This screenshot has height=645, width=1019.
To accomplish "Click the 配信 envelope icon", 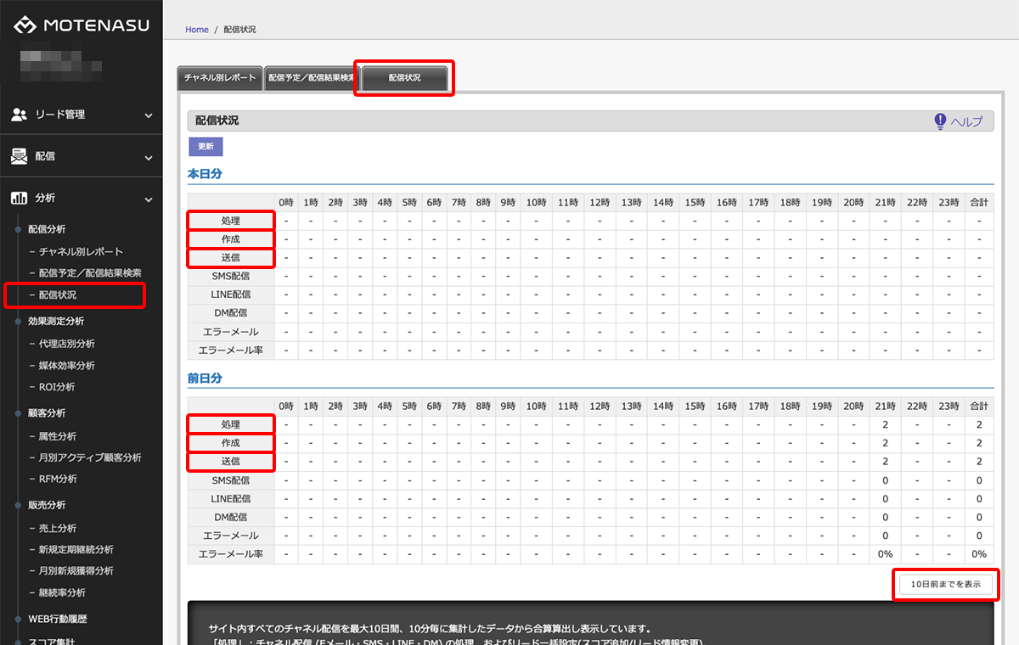I will tap(19, 157).
